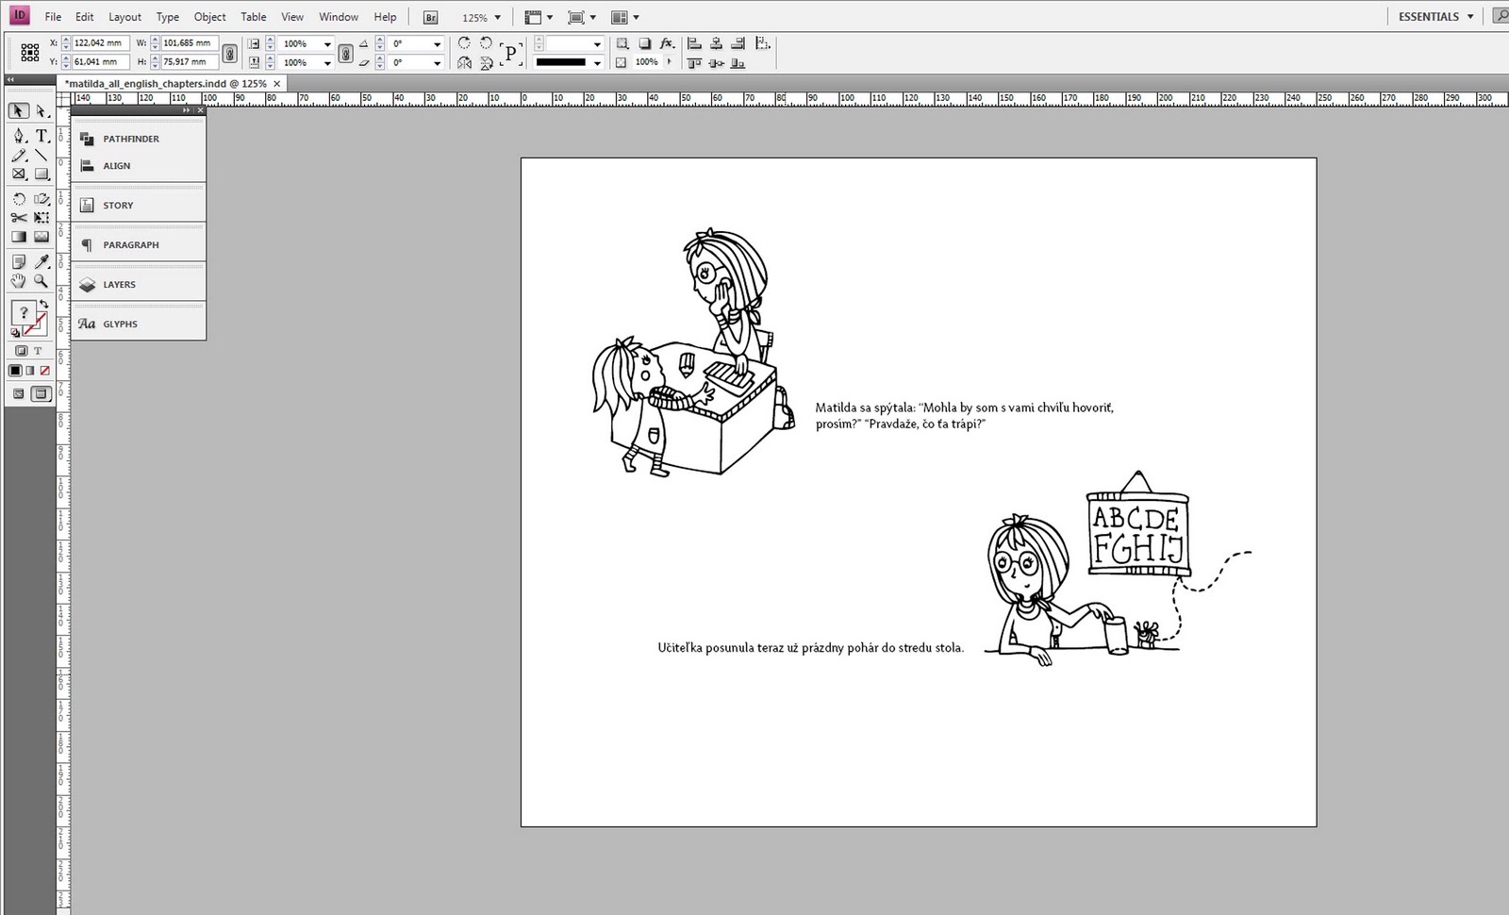Select the Gradient Feather tool
The height and width of the screenshot is (915, 1509).
(x=41, y=237)
